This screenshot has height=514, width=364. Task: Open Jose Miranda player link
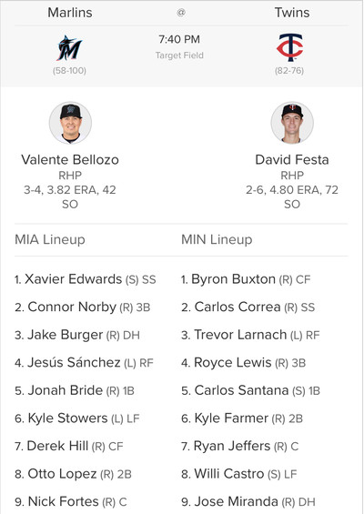click(x=236, y=501)
